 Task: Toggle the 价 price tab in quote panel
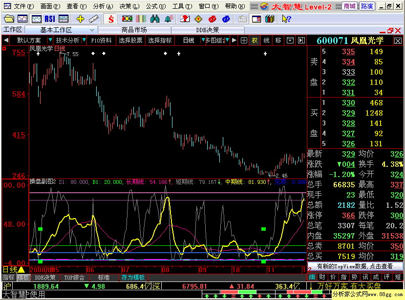[333, 277]
